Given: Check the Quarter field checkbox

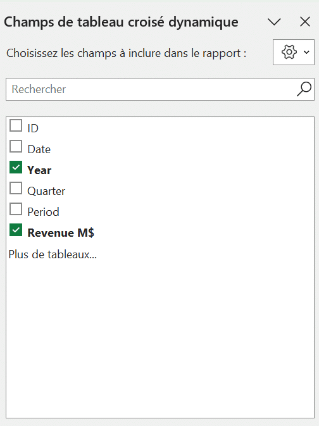Looking at the screenshot, I should click(x=16, y=188).
